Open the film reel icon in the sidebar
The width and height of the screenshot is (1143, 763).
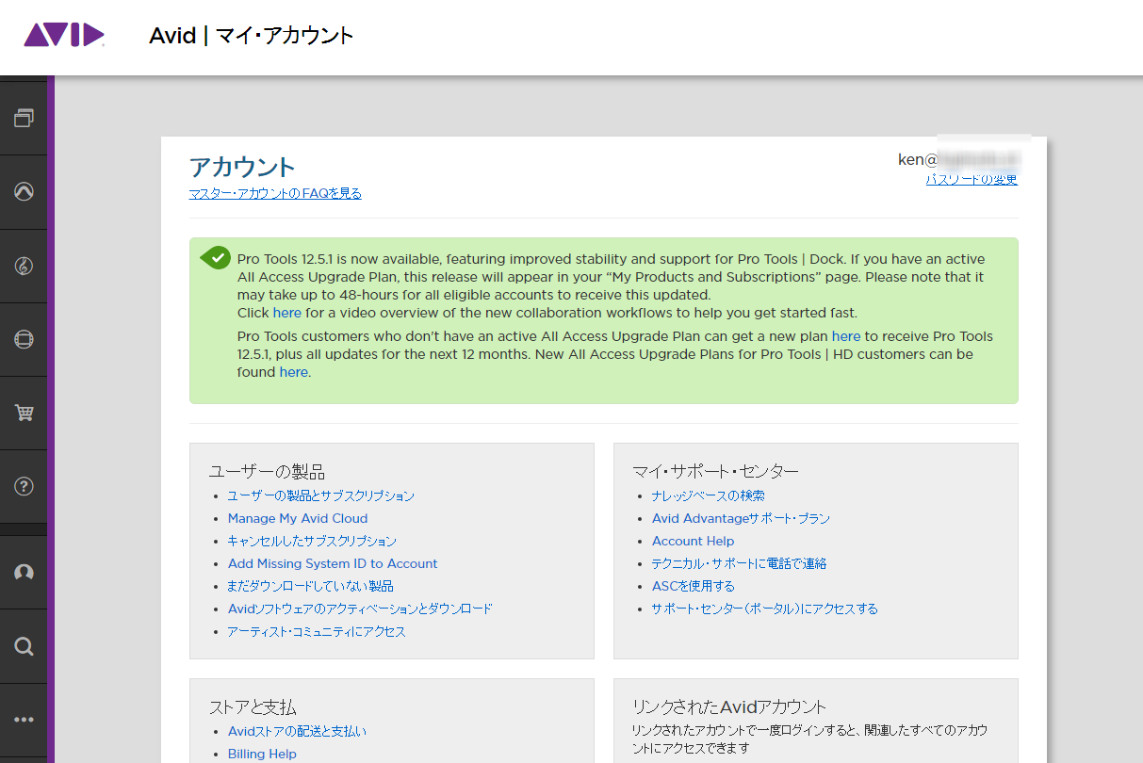click(x=24, y=339)
